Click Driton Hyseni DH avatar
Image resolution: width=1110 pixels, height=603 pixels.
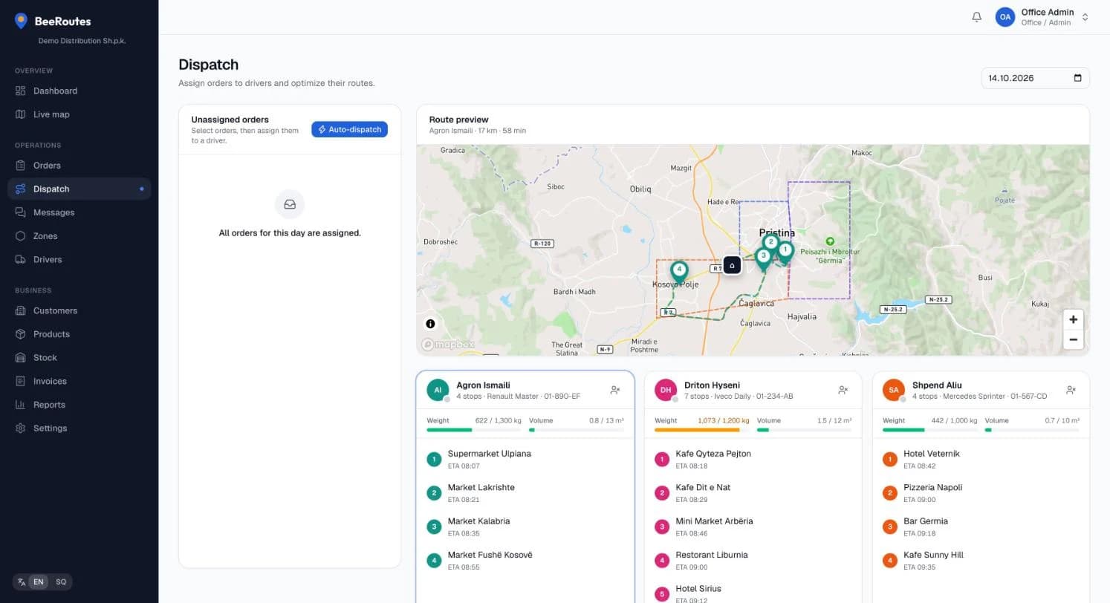pyautogui.click(x=666, y=390)
